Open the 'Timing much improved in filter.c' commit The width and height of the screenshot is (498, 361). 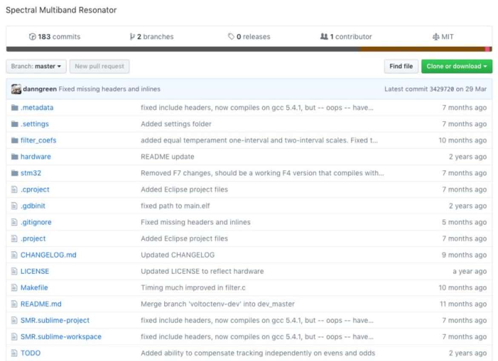click(193, 288)
